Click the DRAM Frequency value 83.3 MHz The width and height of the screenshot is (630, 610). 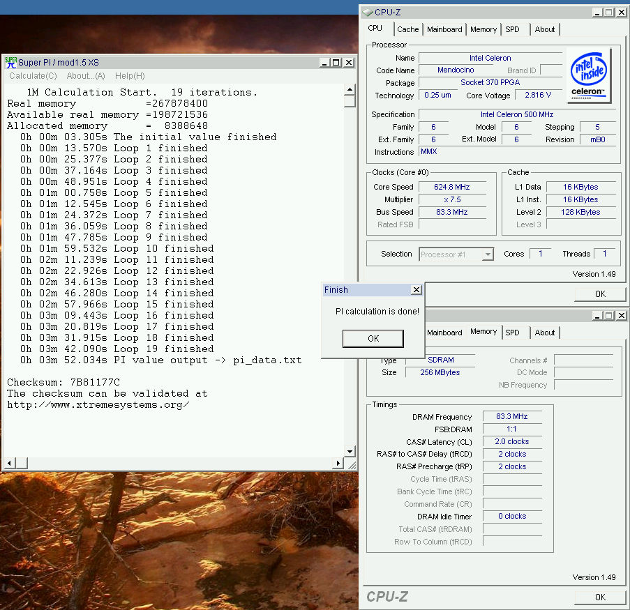tap(512, 416)
